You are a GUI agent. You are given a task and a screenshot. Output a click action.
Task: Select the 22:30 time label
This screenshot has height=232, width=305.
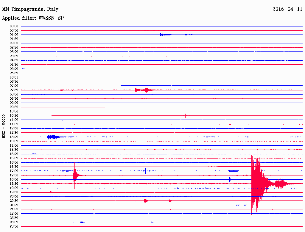(x=14, y=218)
